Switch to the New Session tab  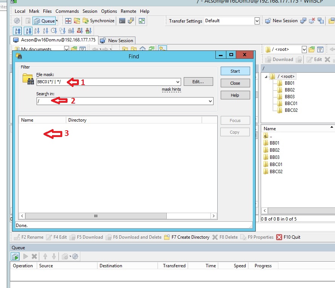(x=117, y=40)
